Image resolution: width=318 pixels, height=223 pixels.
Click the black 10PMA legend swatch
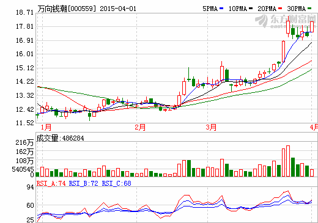(x=251, y=9)
